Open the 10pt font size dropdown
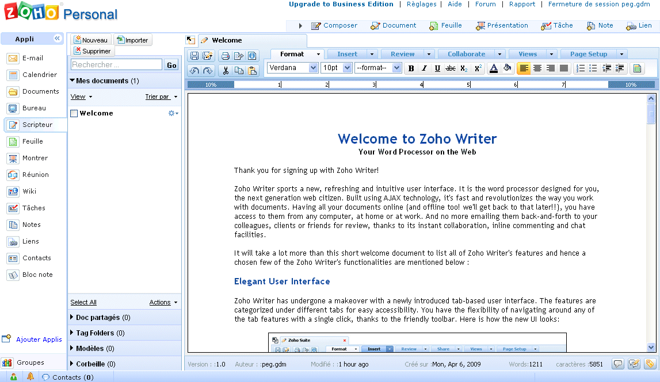 pyautogui.click(x=347, y=68)
